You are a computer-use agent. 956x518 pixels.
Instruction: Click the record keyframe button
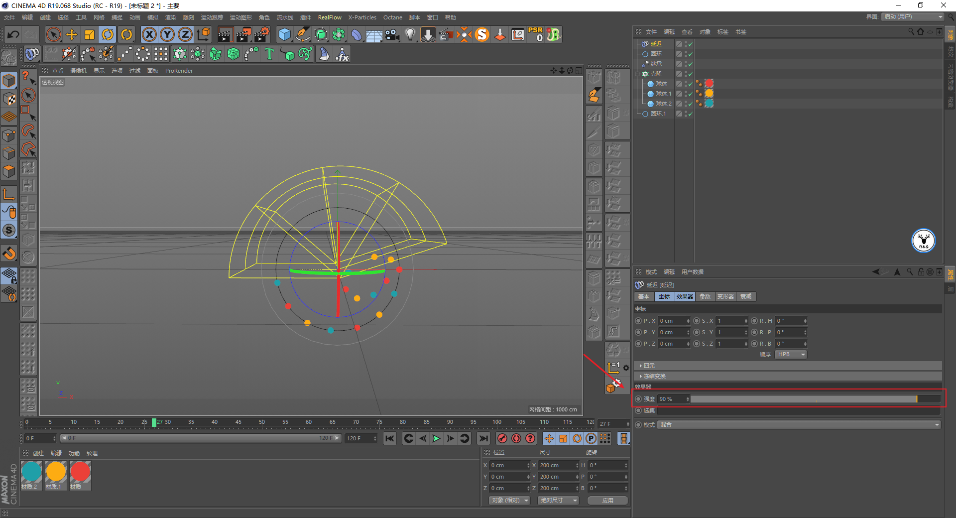tap(502, 438)
